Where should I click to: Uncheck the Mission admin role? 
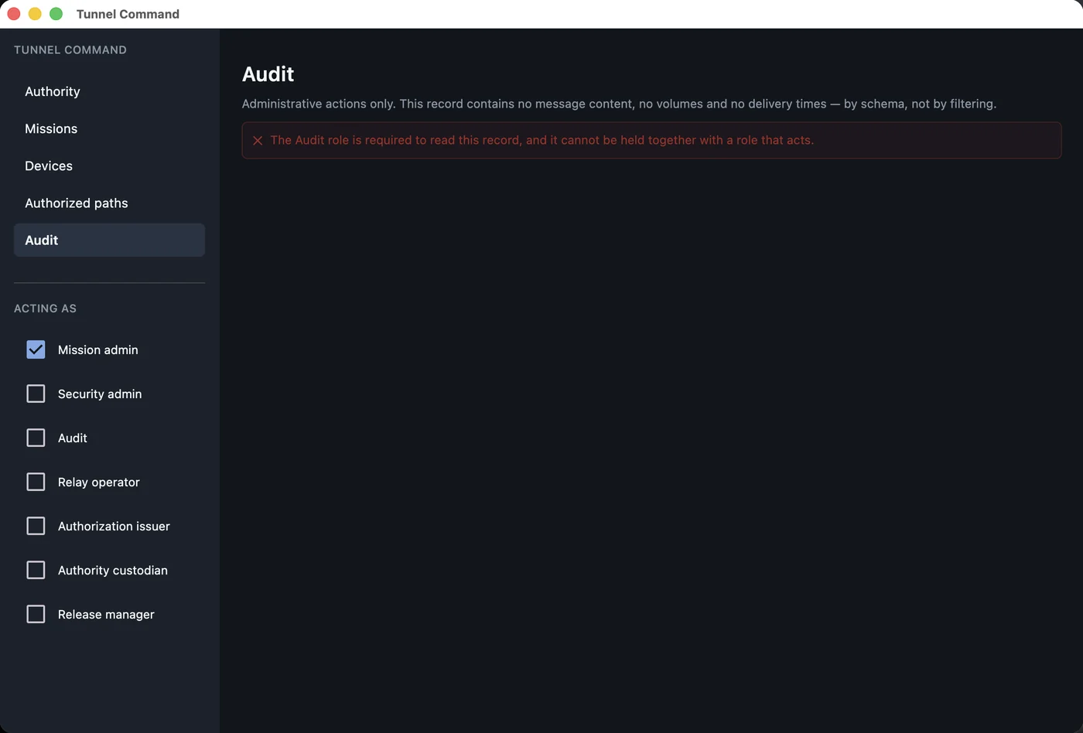[x=36, y=349]
